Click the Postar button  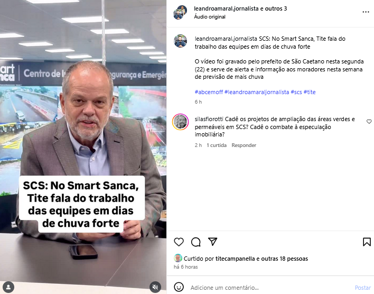coord(363,288)
